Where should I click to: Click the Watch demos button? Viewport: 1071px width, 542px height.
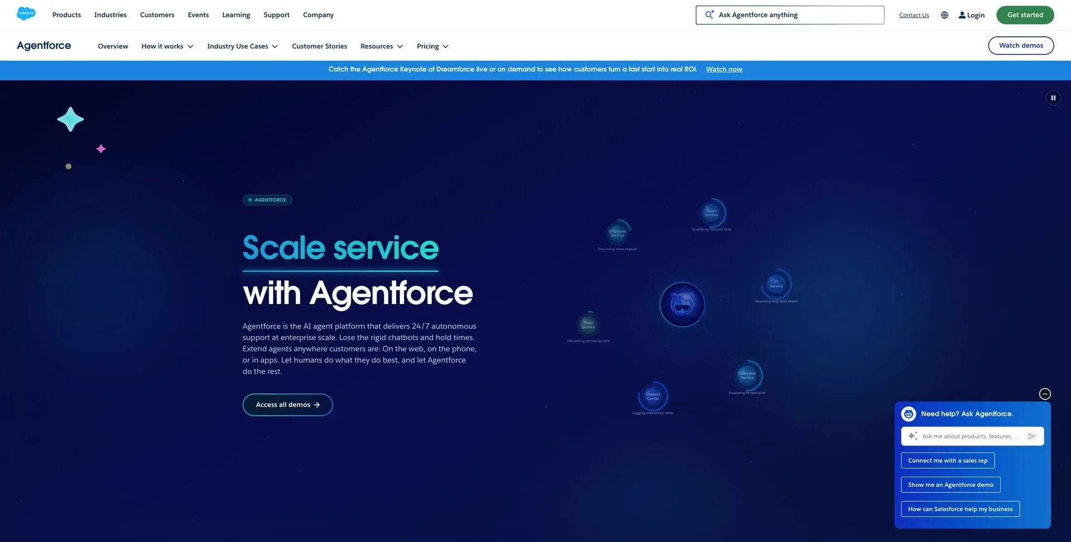pyautogui.click(x=1021, y=46)
